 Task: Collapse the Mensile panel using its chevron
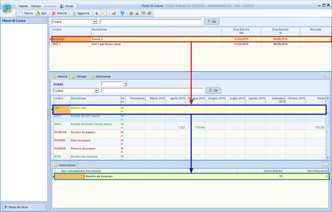click(327, 76)
